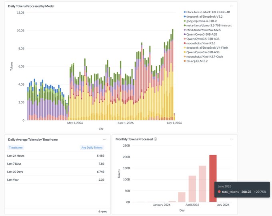This screenshot has height=216, width=272.
Task: Click the June 1, 2026 axis label
Action: pos(126,123)
